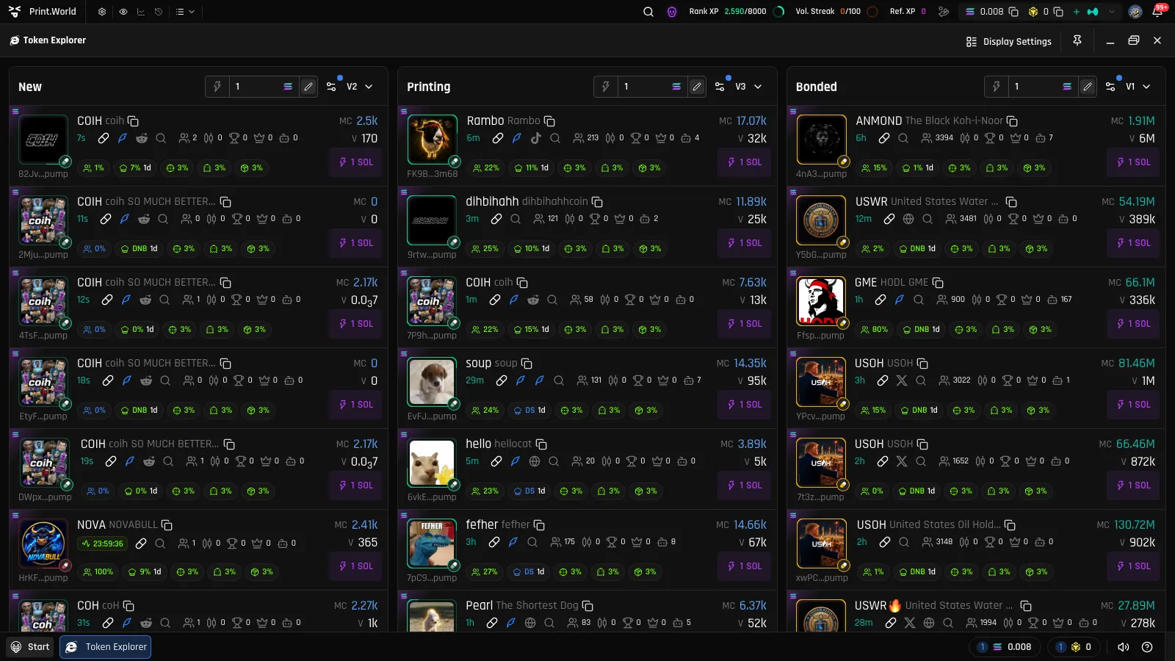
Task: Click the pencil edit icon in Printing column
Action: coord(697,87)
